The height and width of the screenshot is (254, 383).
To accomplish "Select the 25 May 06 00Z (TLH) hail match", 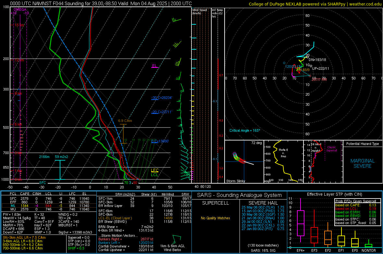I will point(263,207).
